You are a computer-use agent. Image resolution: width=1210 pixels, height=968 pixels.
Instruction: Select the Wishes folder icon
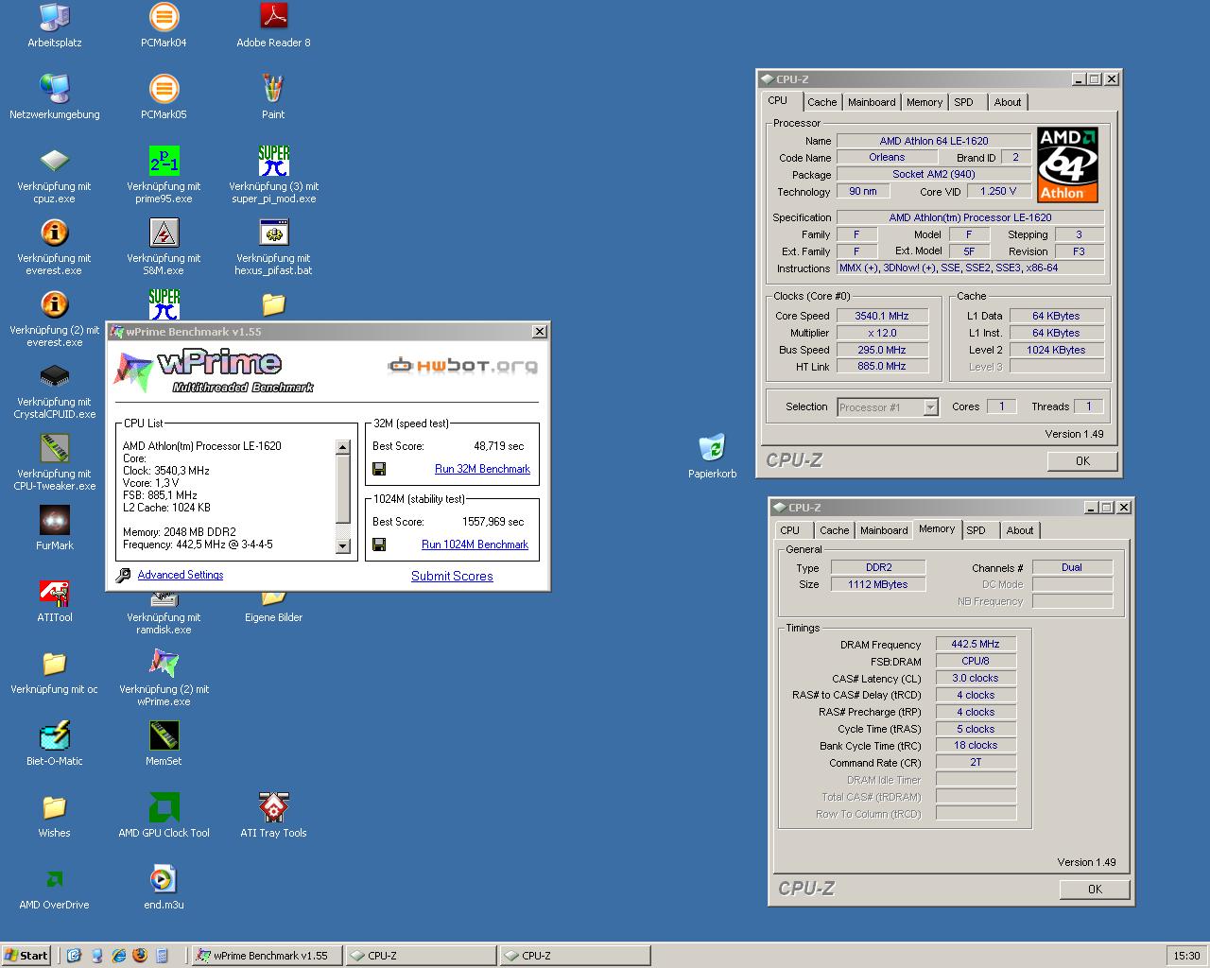point(54,807)
